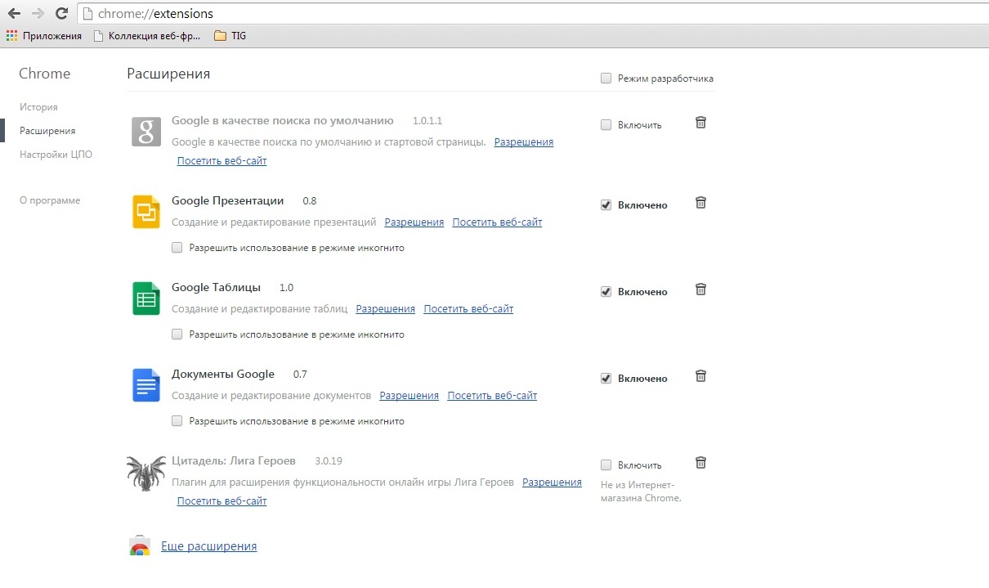The image size is (989, 588).
Task: Allow incognito mode for Google Таблицы
Action: [x=177, y=334]
